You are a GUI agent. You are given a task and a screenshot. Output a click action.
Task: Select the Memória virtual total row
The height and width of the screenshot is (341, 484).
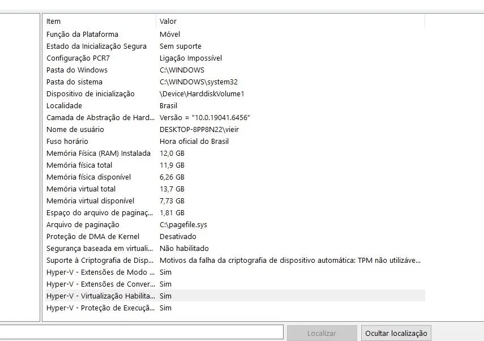(235, 189)
